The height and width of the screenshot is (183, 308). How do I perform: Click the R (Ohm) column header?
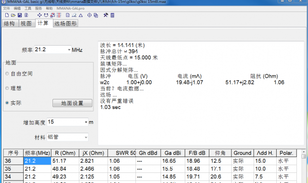(x=65, y=153)
